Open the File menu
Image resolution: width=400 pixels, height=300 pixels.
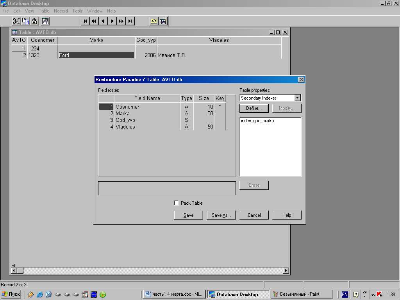pos(5,11)
